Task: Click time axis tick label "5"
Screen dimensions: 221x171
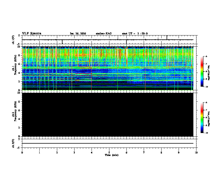Action: [109, 153]
